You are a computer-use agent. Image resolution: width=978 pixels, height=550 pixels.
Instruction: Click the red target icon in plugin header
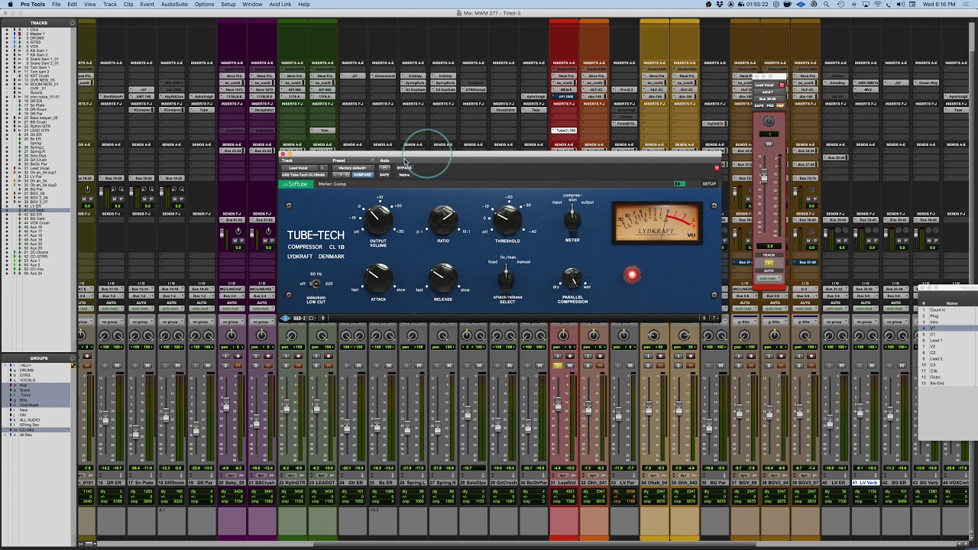tap(717, 168)
